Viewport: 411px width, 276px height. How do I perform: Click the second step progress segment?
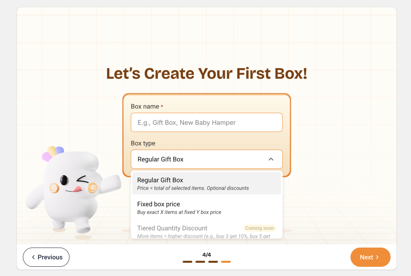click(x=200, y=262)
